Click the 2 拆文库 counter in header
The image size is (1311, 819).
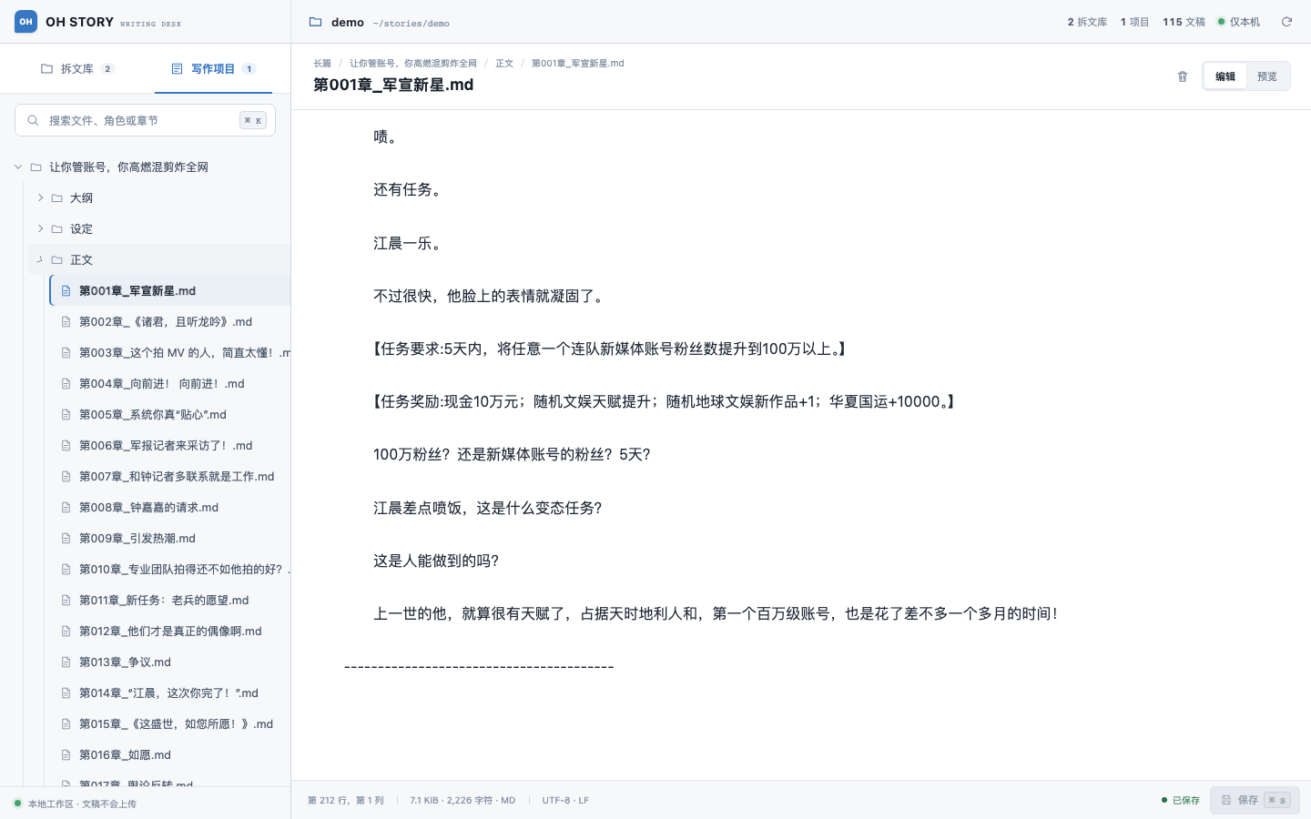tap(1087, 22)
